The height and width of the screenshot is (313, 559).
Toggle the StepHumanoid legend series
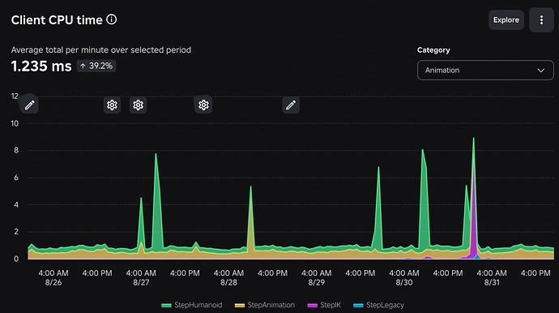click(192, 305)
